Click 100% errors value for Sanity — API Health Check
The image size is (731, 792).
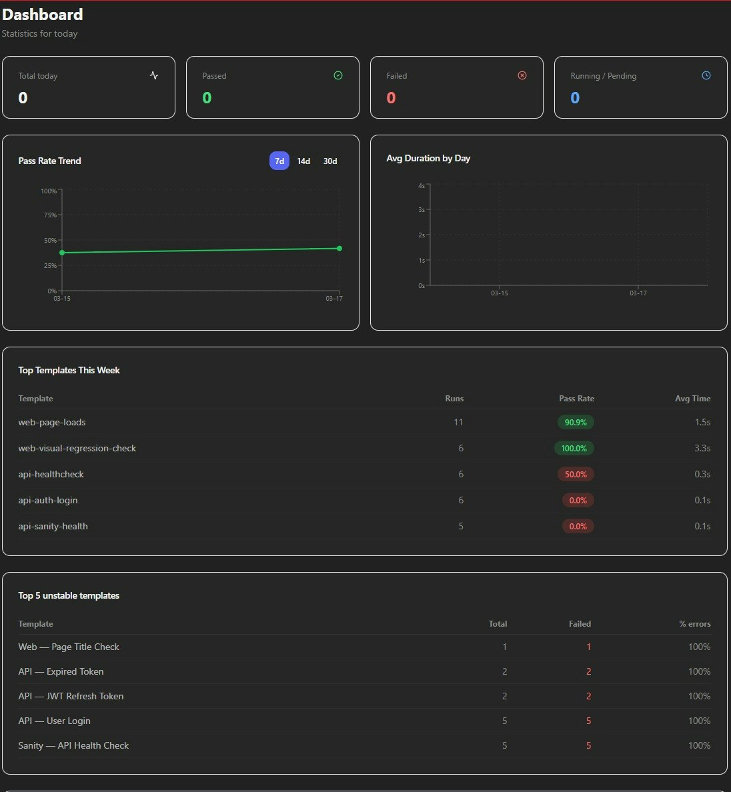click(699, 745)
